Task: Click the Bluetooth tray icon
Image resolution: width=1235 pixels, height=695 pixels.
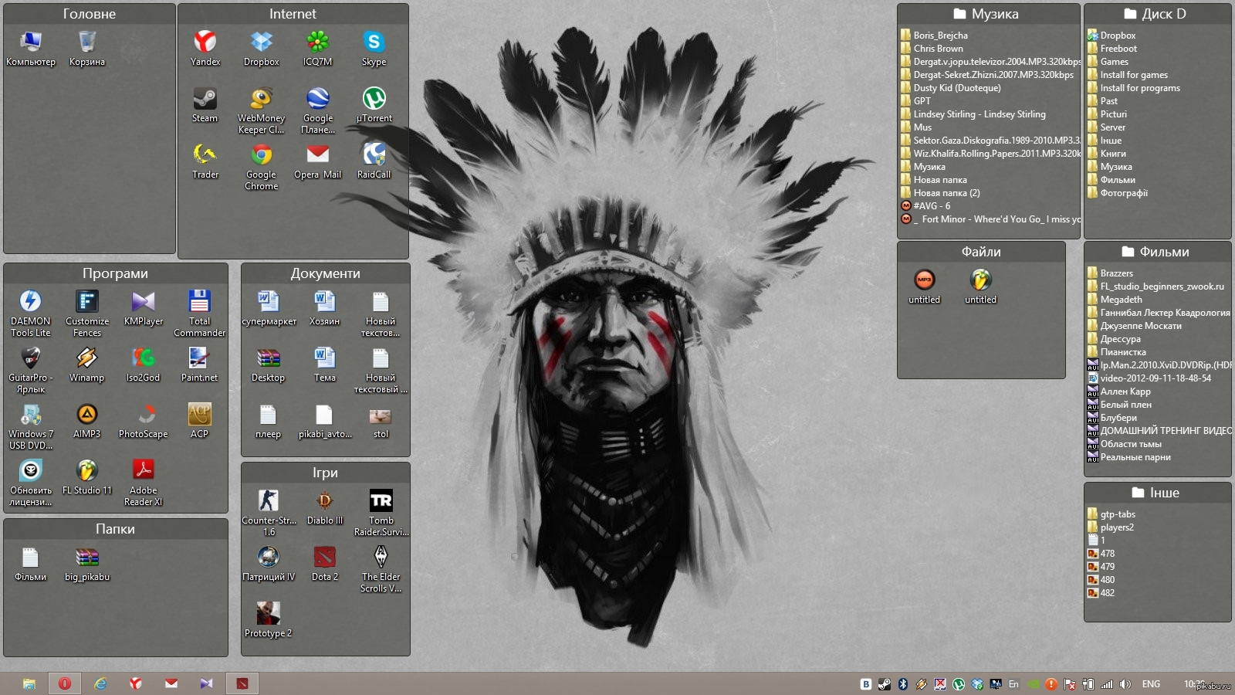Action: click(903, 684)
